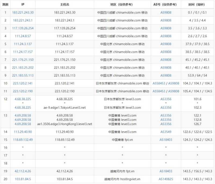Click AS9808 link in hop 9 row
Image resolution: width=215 pixels, height=184 pixels.
pos(166,76)
